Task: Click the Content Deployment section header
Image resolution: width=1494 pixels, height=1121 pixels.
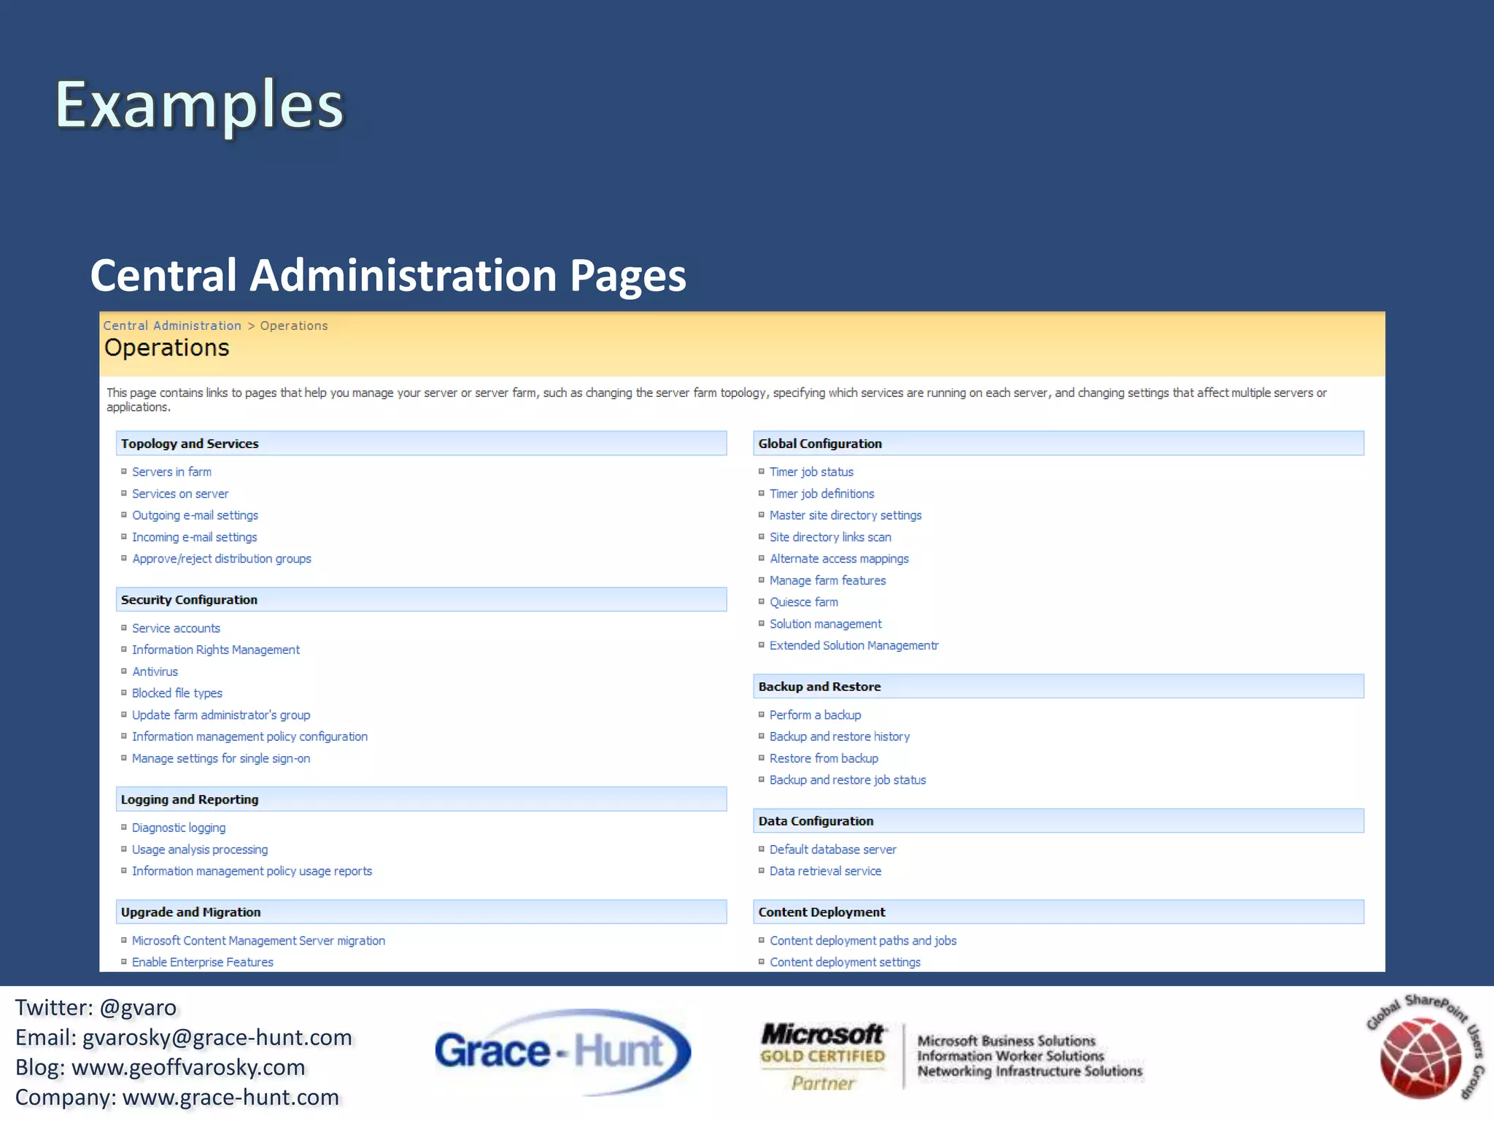Action: pos(1058,912)
